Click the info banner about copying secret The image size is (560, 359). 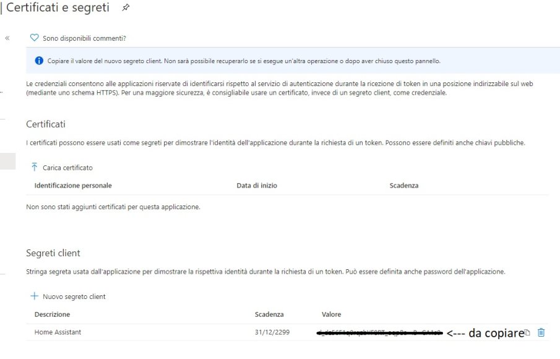point(244,61)
